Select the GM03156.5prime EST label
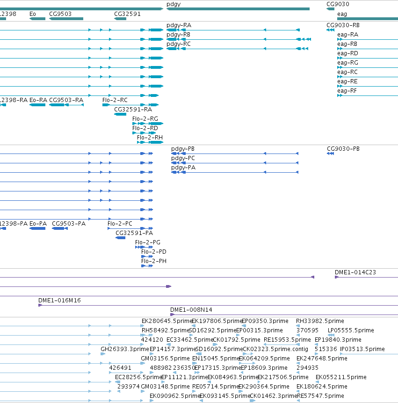398x403 pixels. coord(165,359)
